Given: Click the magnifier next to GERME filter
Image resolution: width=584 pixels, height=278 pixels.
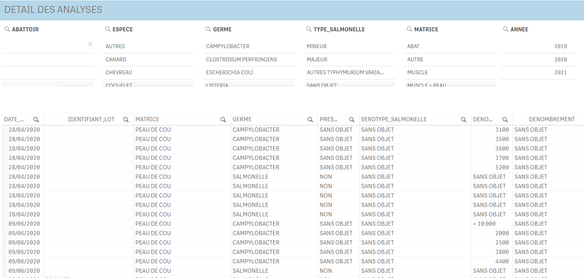Looking at the screenshot, I should click(208, 29).
